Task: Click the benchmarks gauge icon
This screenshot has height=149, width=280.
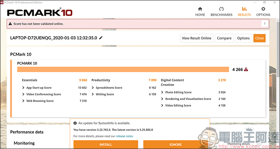Action: 222,9
